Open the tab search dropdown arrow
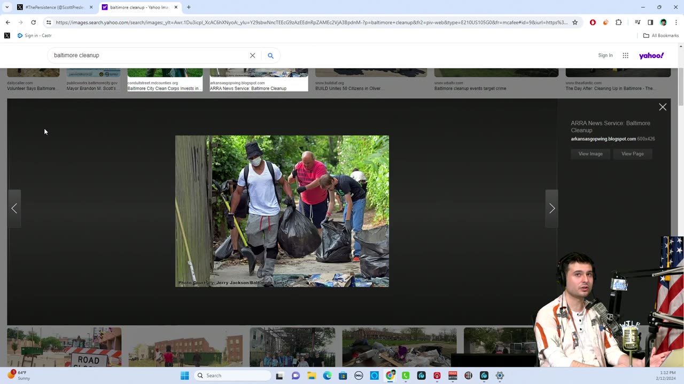 click(7, 7)
